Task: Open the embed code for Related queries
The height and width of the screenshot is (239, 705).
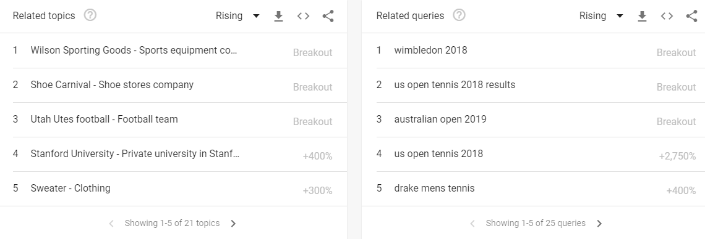Action: 667,16
